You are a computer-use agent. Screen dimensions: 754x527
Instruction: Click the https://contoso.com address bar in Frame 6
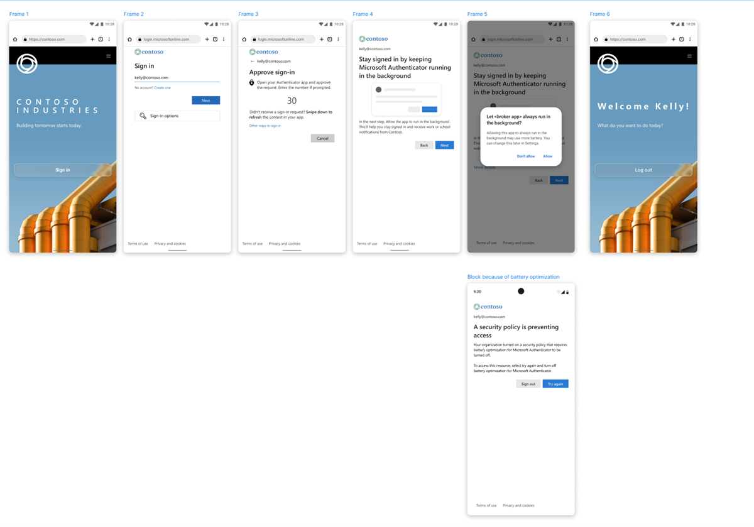(x=634, y=39)
